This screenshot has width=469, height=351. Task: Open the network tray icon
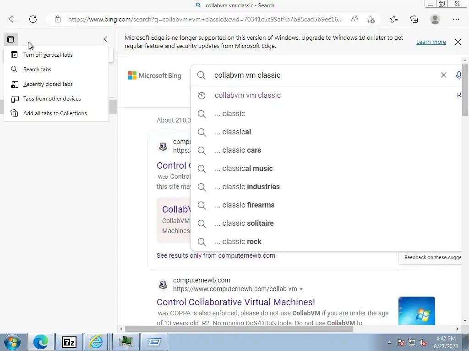pyautogui.click(x=412, y=342)
